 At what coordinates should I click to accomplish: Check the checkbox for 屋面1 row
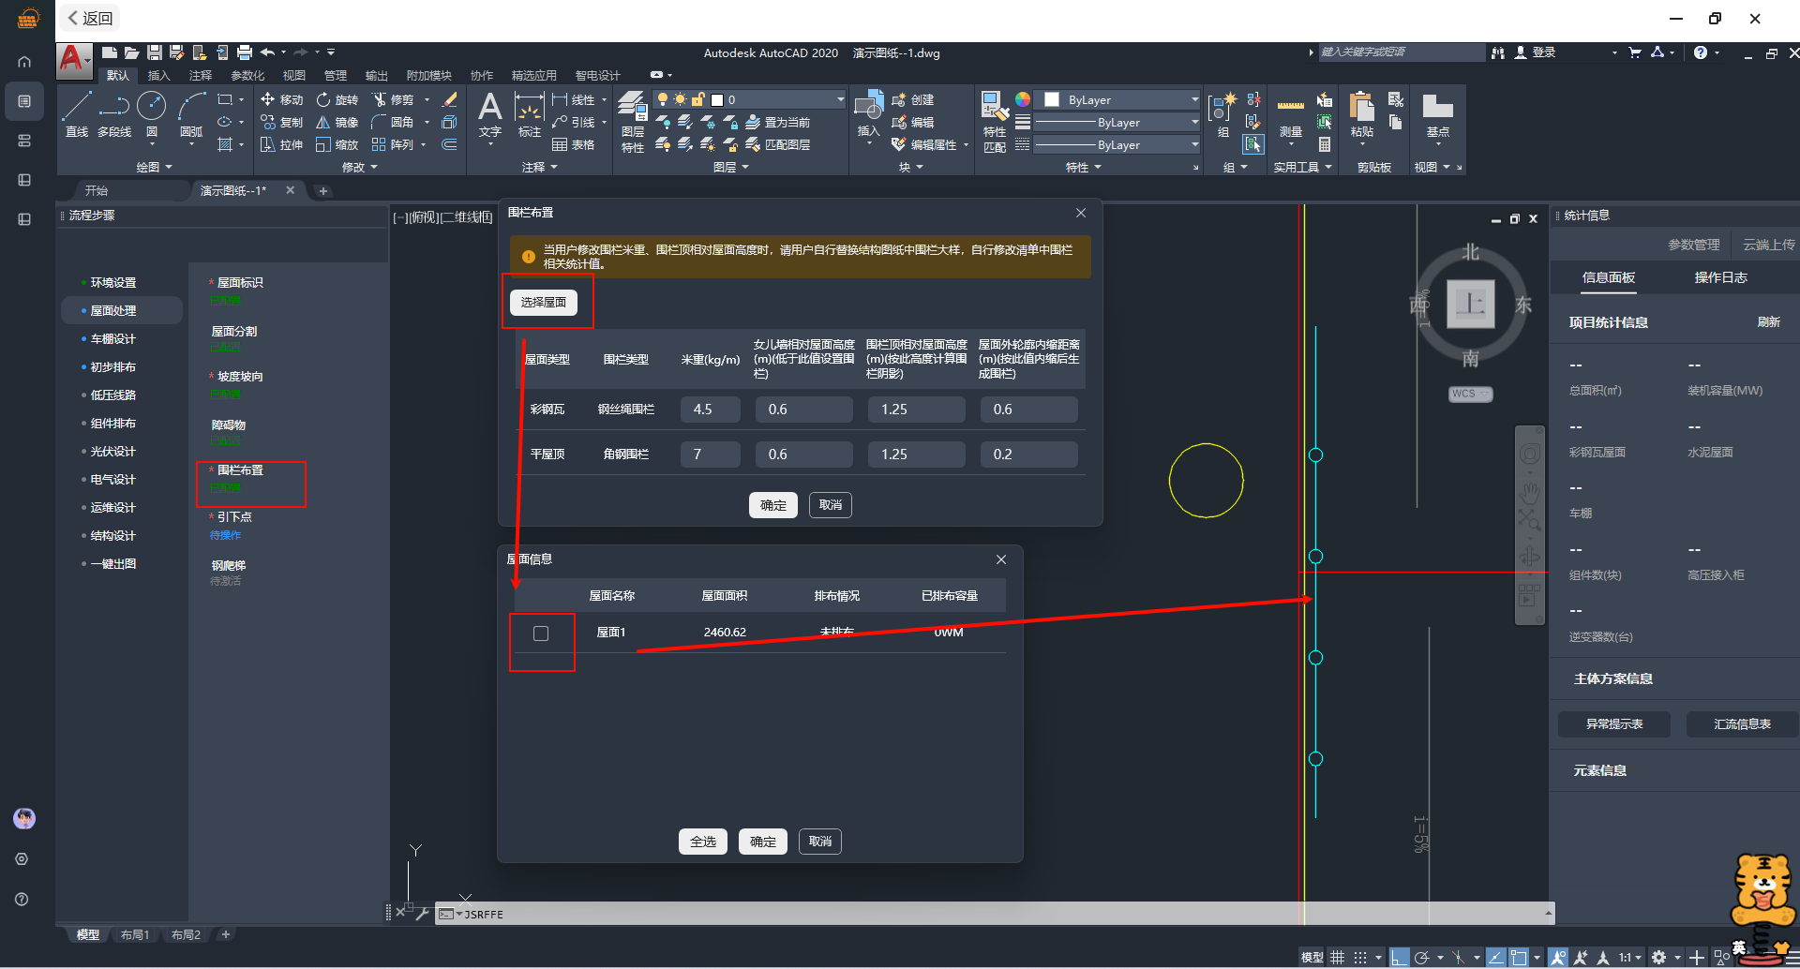click(541, 634)
